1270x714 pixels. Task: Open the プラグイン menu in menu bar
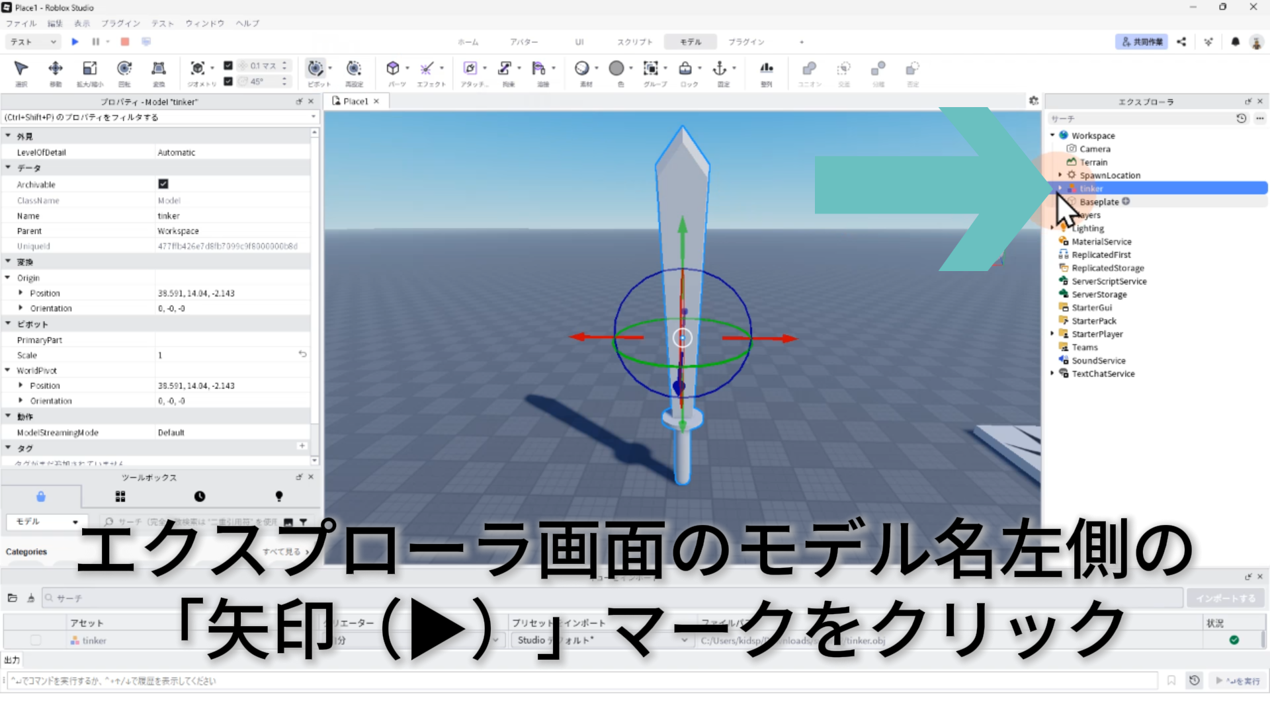click(120, 23)
